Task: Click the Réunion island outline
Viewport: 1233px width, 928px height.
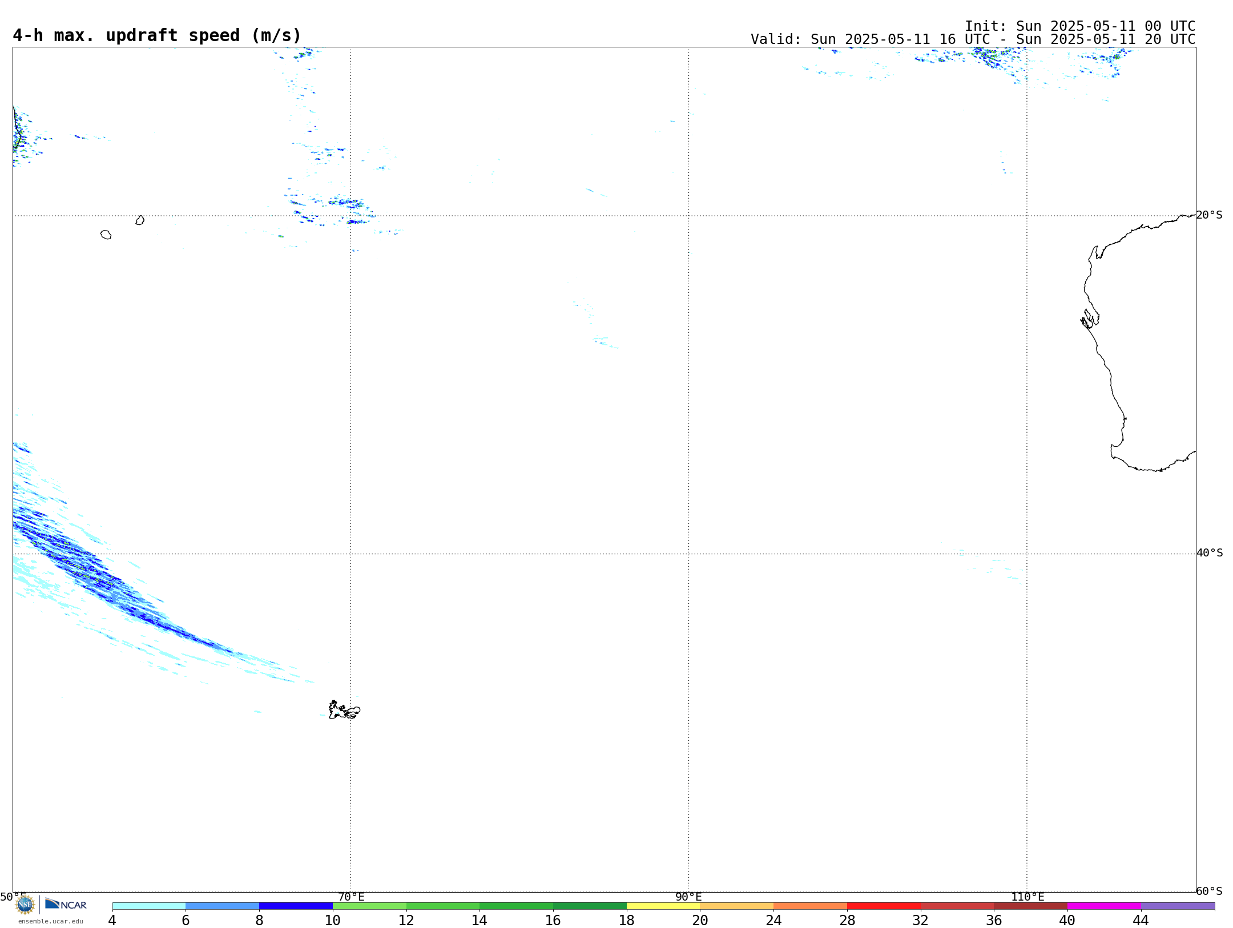Action: click(106, 235)
